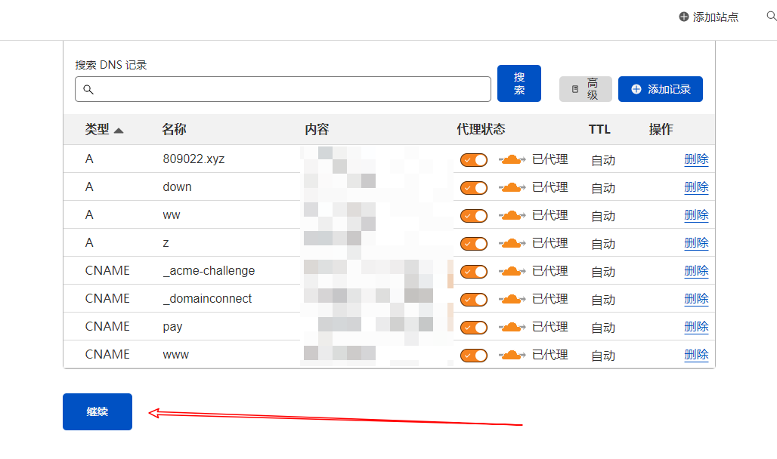This screenshot has width=777, height=459.
Task: Open search via the magnifier at top right
Action: 770,16
